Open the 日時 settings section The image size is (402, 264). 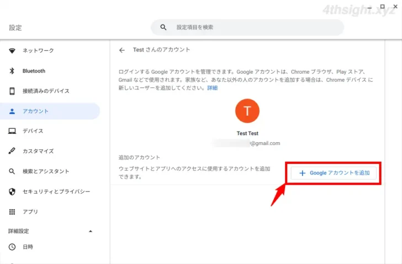point(50,247)
